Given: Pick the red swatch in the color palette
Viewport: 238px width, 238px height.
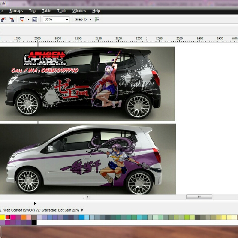Looking at the screenshot, I should [x=7, y=217].
